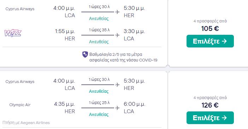Click the Cyprus Airways label in the second result
Image resolution: width=248 pixels, height=129 pixels.
click(20, 82)
